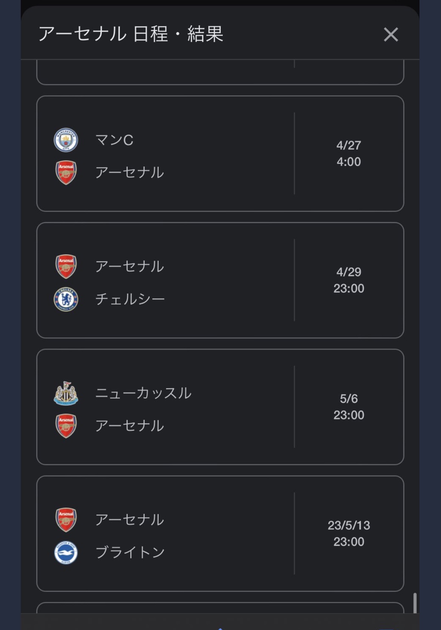Open the チェルシー team link
The width and height of the screenshot is (441, 630).
130,299
